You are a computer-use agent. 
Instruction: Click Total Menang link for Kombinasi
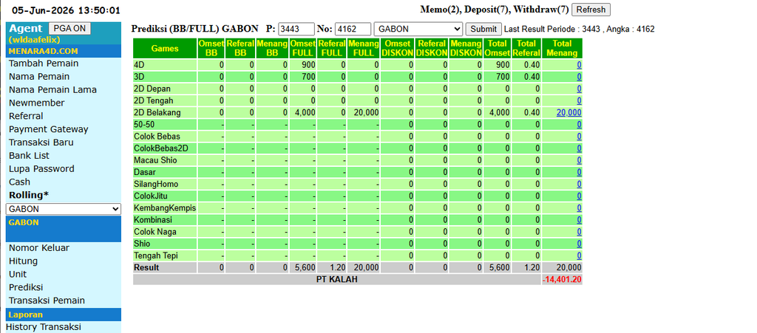tap(579, 220)
